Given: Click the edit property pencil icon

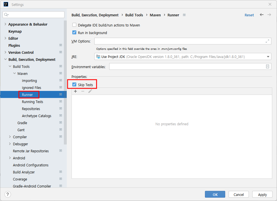Looking at the screenshot, I should pos(90,91).
